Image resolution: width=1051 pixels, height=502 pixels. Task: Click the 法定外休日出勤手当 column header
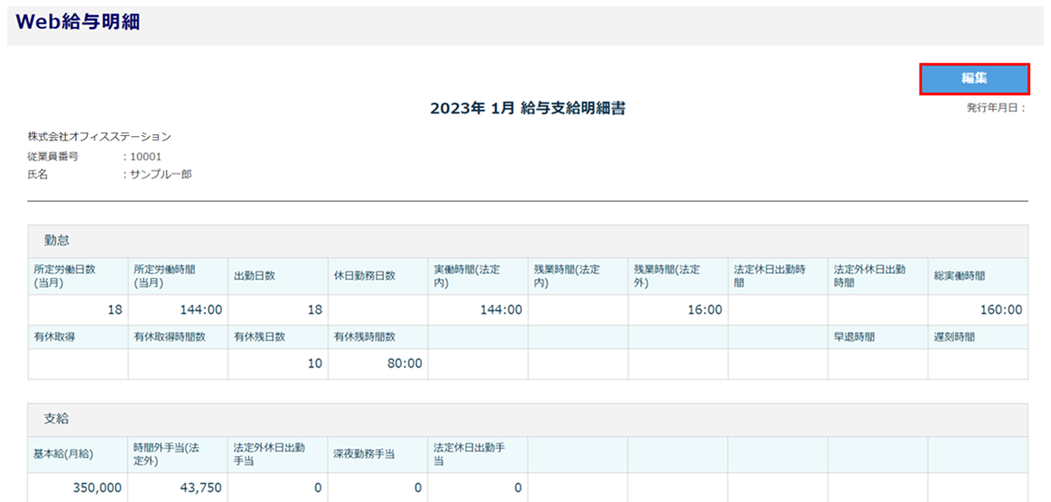(278, 454)
